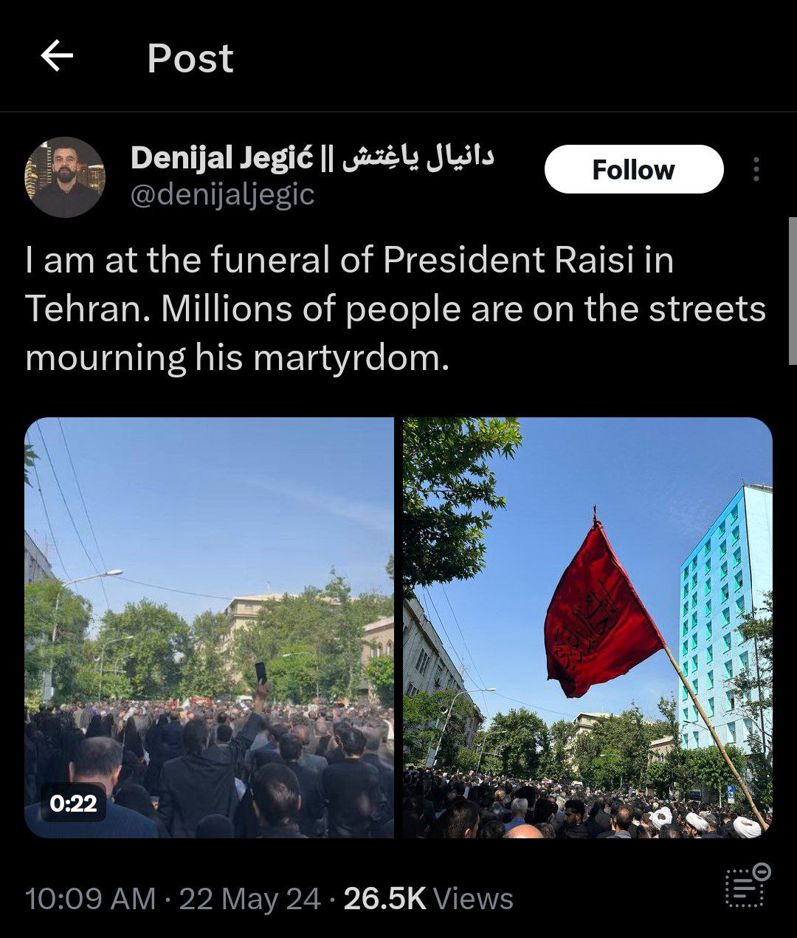Tap the sky area of the video preview
This screenshot has height=938, width=797.
(x=221, y=502)
